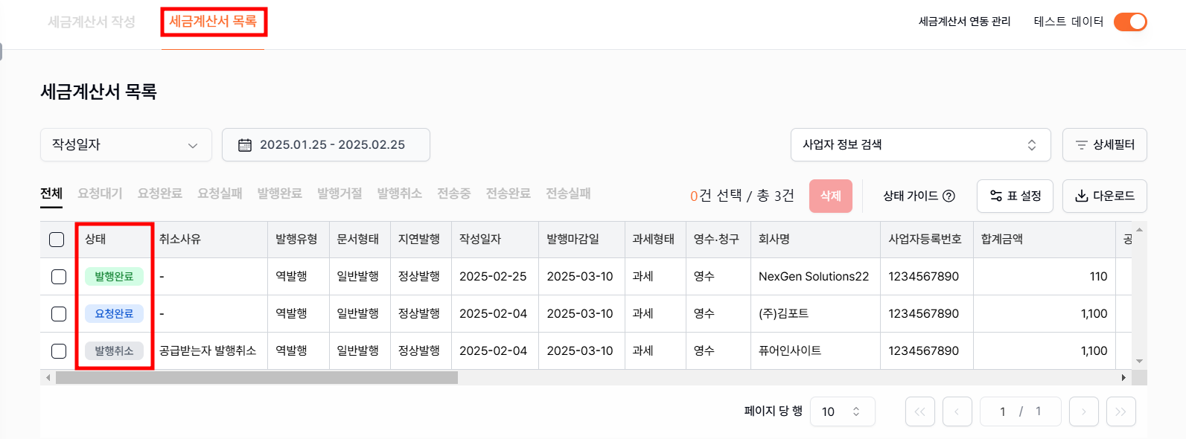
Task: Open the 페이지 당 행 count selector
Action: click(842, 411)
